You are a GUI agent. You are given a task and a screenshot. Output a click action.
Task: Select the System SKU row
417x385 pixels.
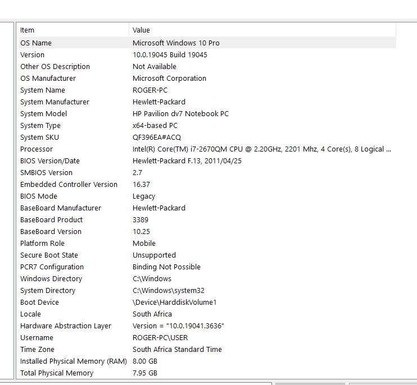coord(39,137)
